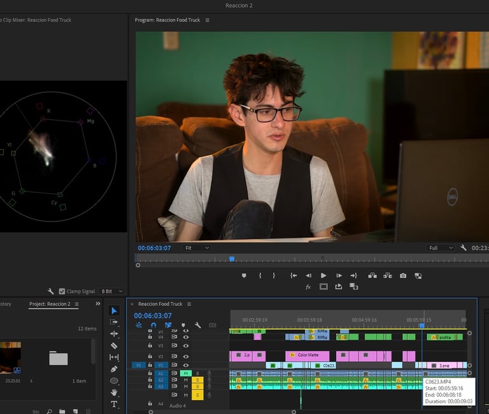
Task: Open the Fit zoom level dropdown
Action: tap(196, 248)
